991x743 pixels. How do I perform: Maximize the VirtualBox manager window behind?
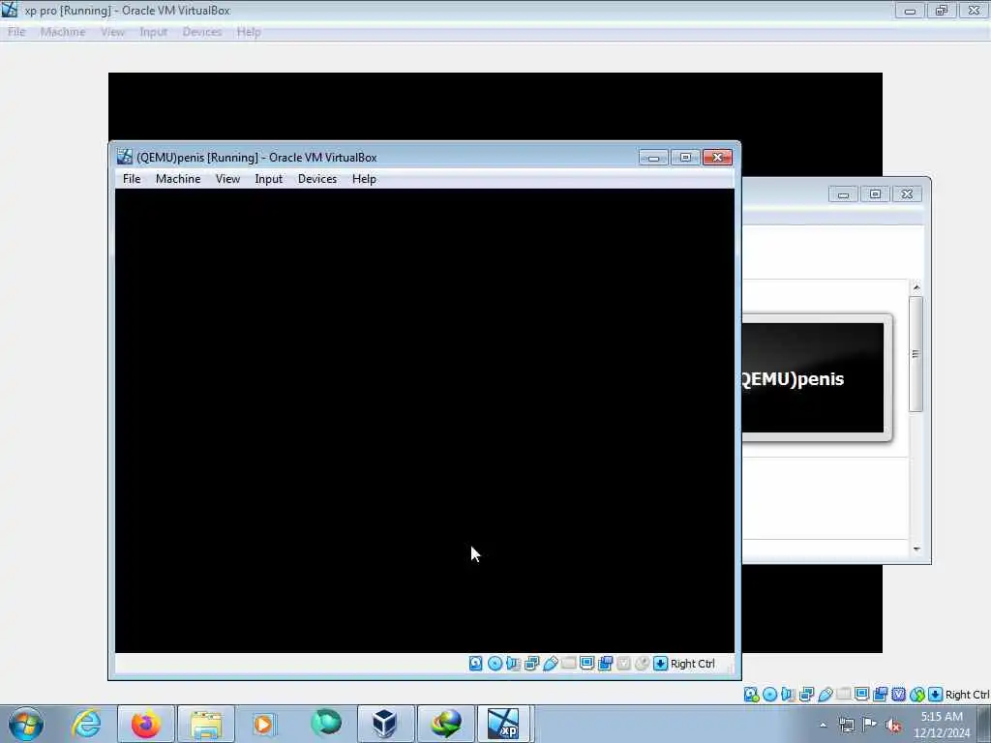pos(875,193)
